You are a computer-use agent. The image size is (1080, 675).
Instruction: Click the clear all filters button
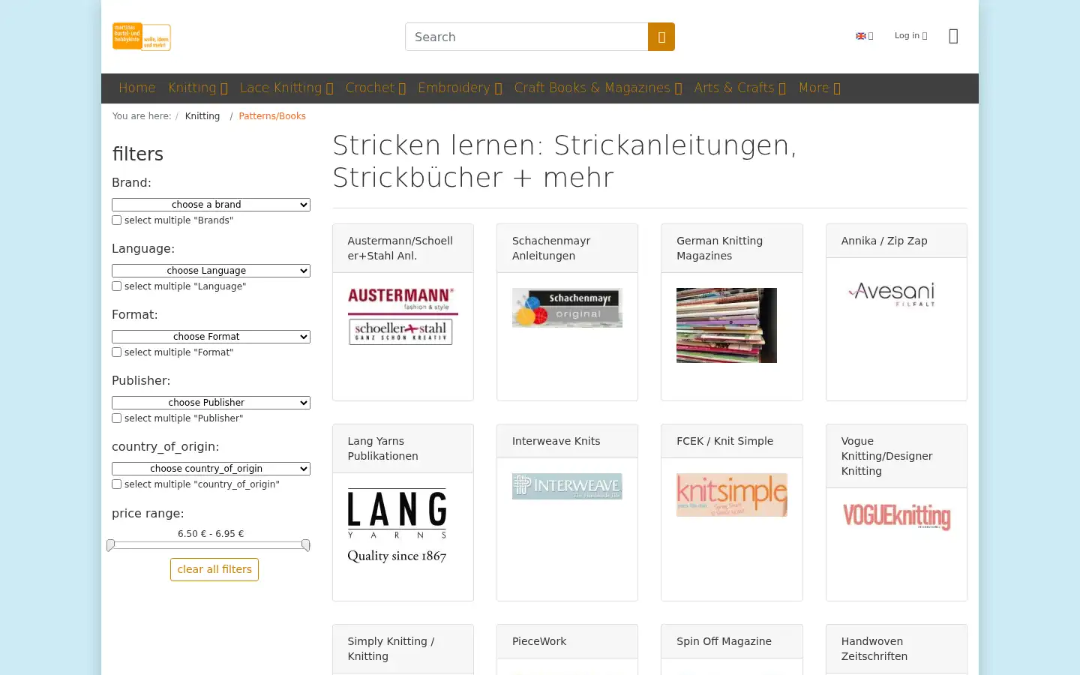[x=214, y=569]
